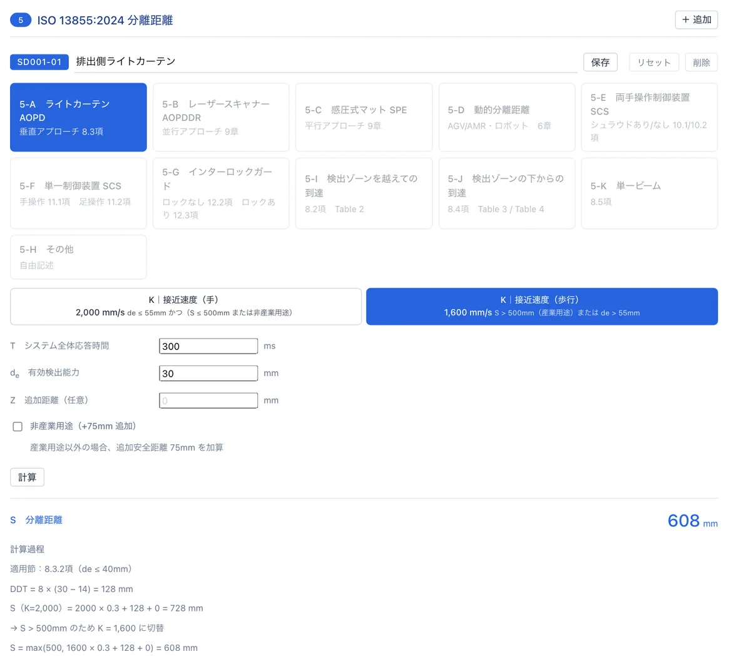This screenshot has width=751, height=669.
Task: Select 5-H その他 card
Action: click(x=78, y=257)
